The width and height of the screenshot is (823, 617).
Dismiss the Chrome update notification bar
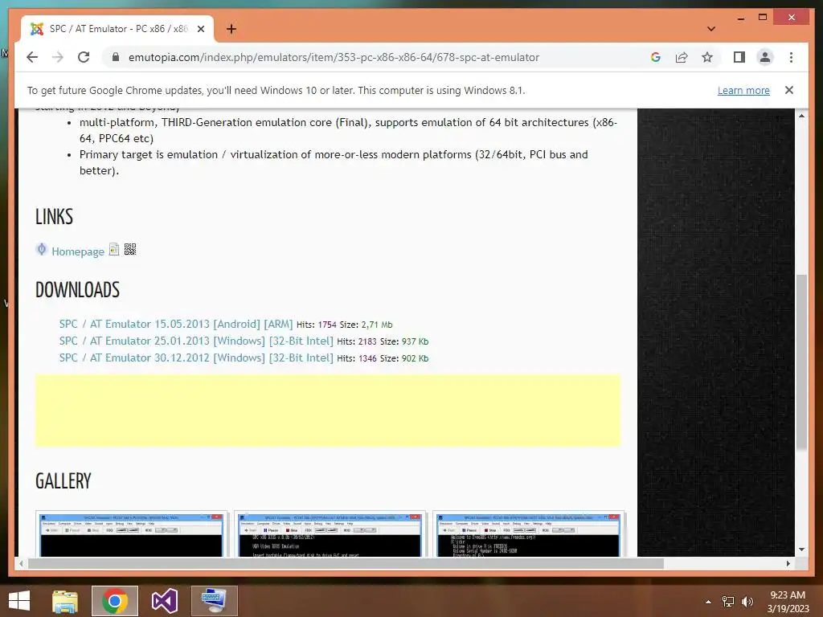point(789,90)
